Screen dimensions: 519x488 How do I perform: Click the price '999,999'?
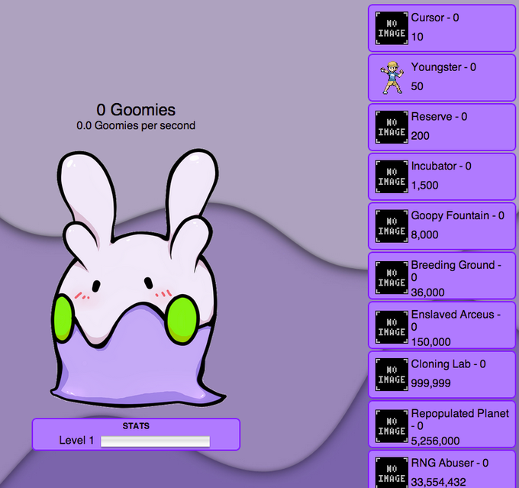click(430, 383)
